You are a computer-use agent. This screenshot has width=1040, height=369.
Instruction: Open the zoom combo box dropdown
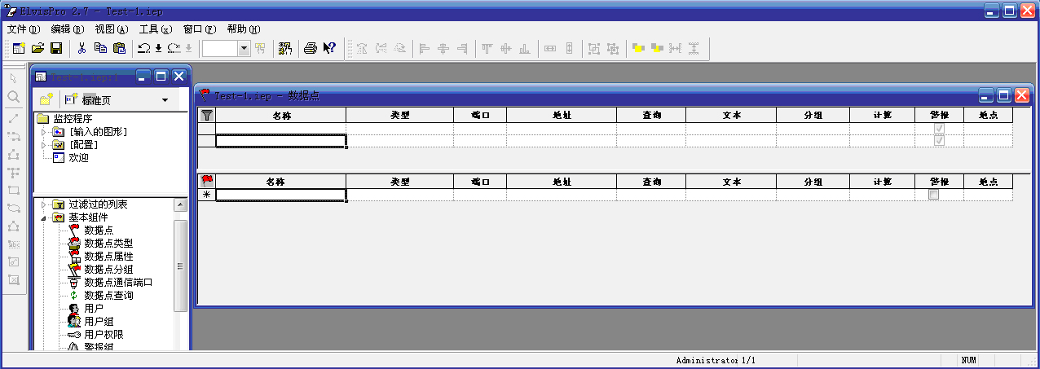[x=245, y=49]
